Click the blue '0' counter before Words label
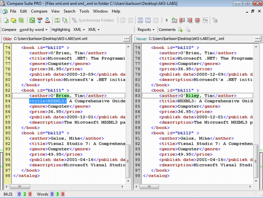This screenshot has width=263, height=198. click(x=19, y=194)
